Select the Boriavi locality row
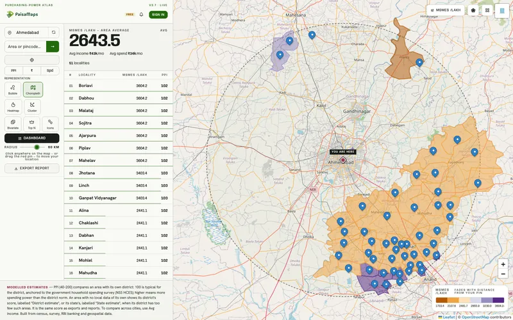Screen dimensions: 513x320 pyautogui.click(x=118, y=86)
